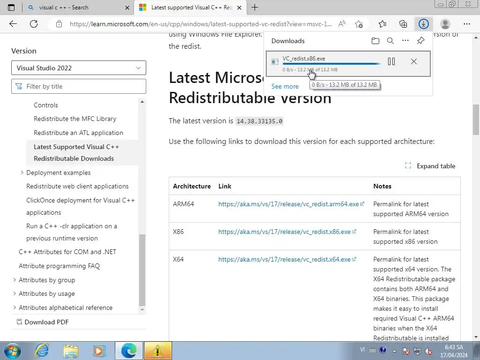Open Redistribute the MFC Library
This screenshot has height=360, width=480.
(75, 119)
